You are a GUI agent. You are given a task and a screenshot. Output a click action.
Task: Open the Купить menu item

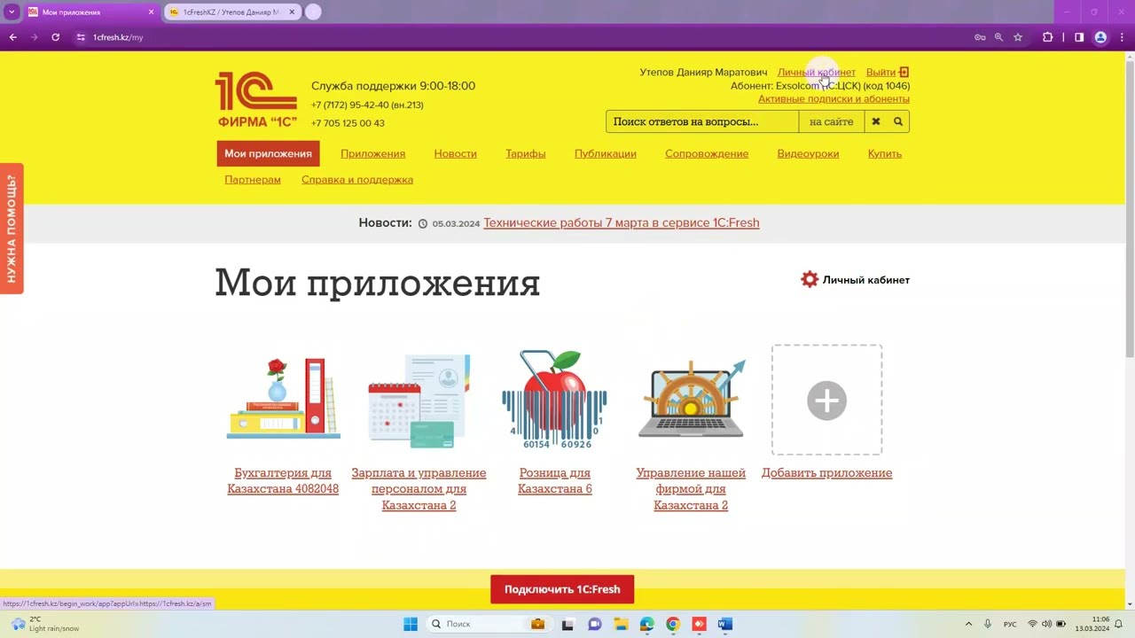(884, 153)
